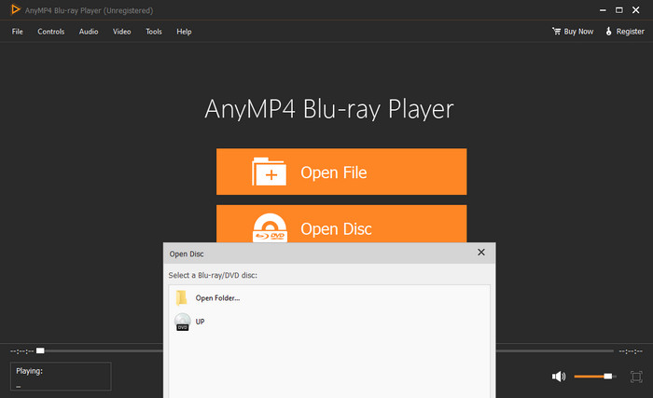653x398 pixels.
Task: Click the orange Open File button
Action: pyautogui.click(x=341, y=172)
